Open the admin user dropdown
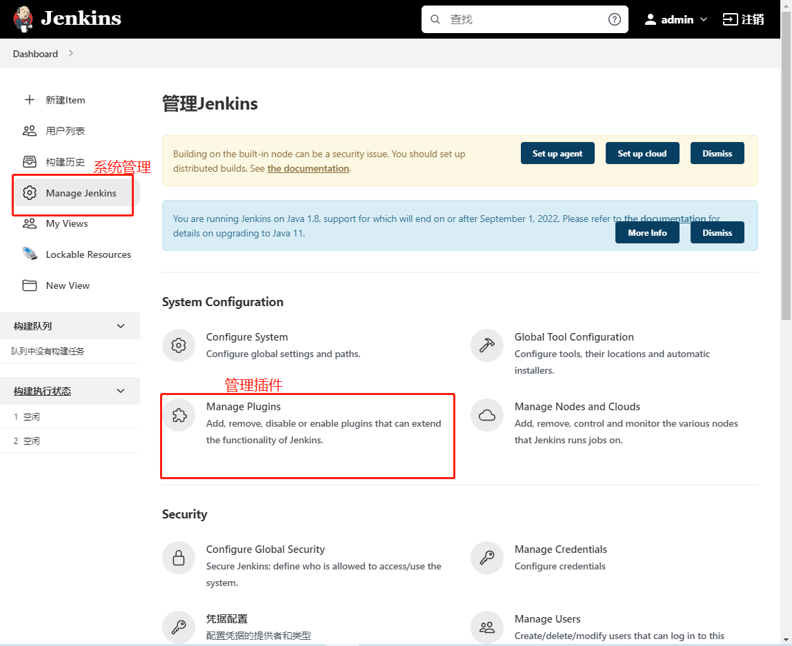Image resolution: width=792 pixels, height=646 pixels. click(x=676, y=19)
